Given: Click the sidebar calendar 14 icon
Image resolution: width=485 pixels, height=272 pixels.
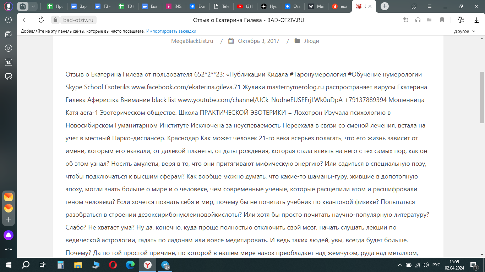Looking at the screenshot, I should [9, 63].
